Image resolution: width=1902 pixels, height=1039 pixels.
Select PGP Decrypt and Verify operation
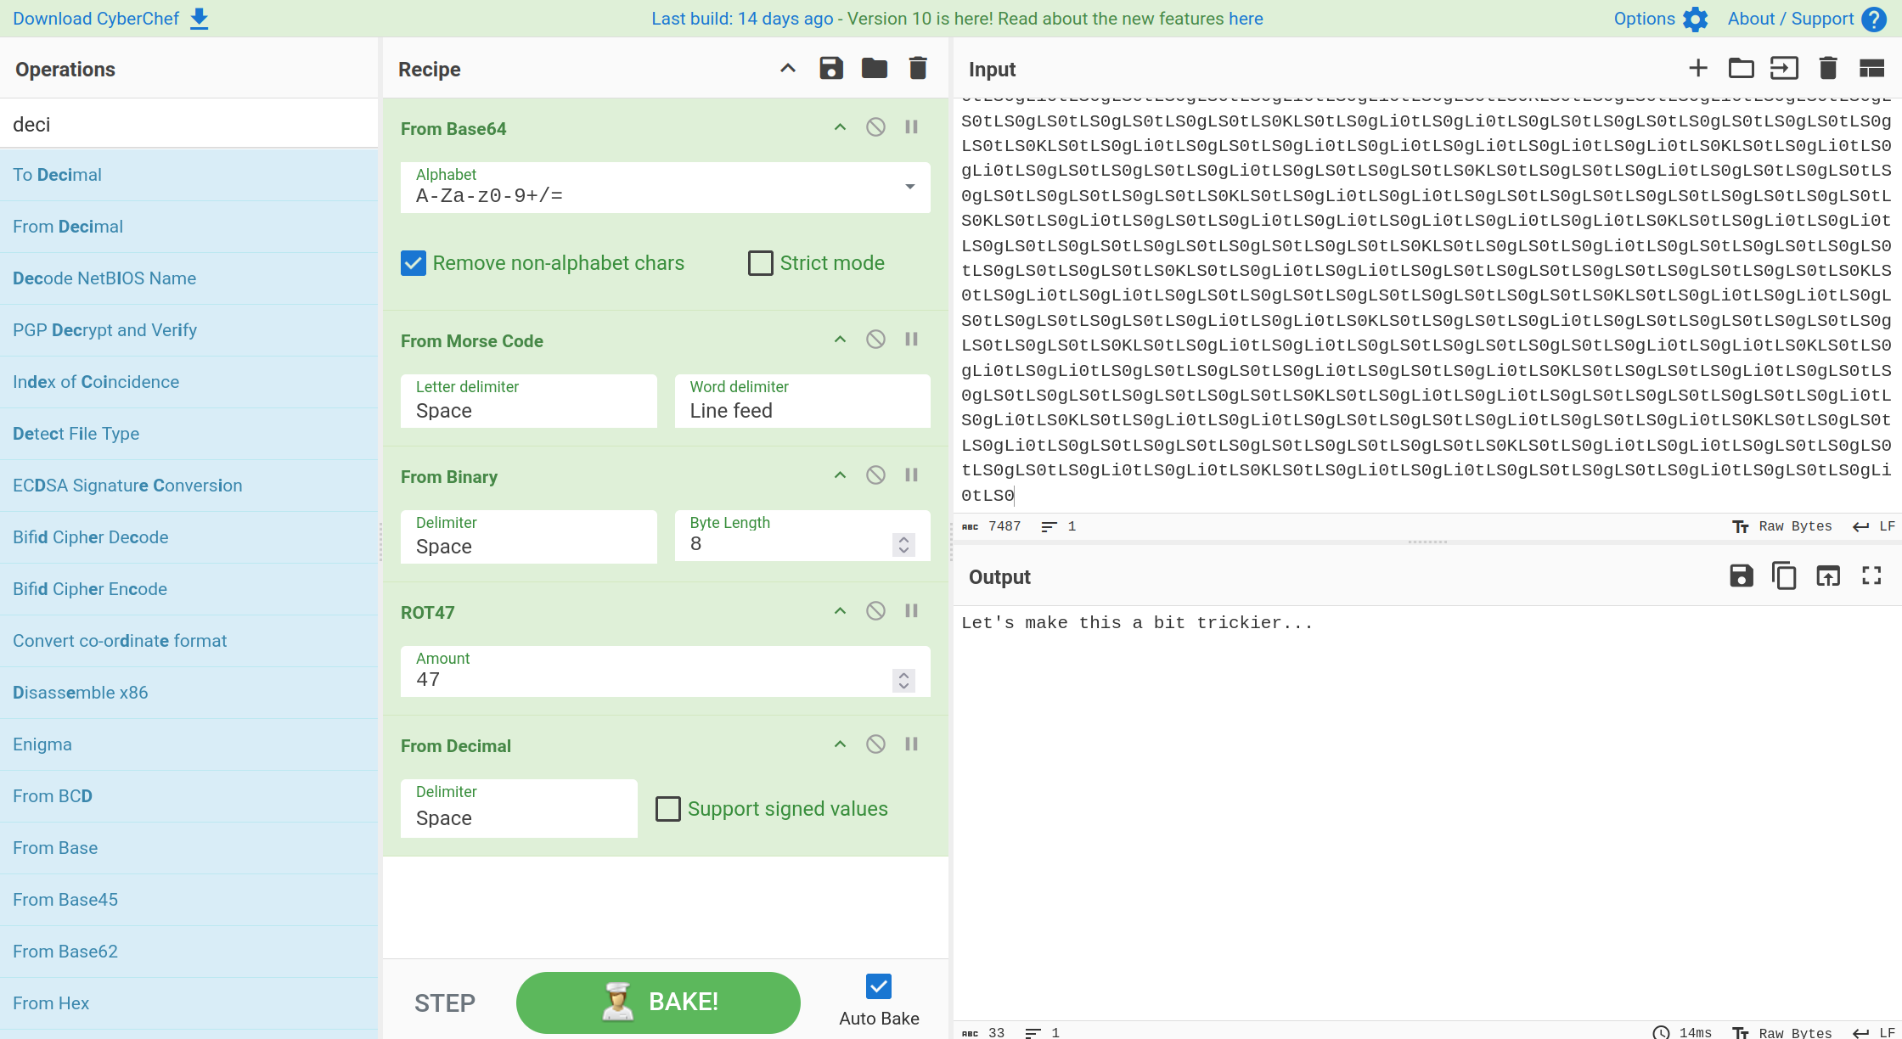[x=189, y=330]
